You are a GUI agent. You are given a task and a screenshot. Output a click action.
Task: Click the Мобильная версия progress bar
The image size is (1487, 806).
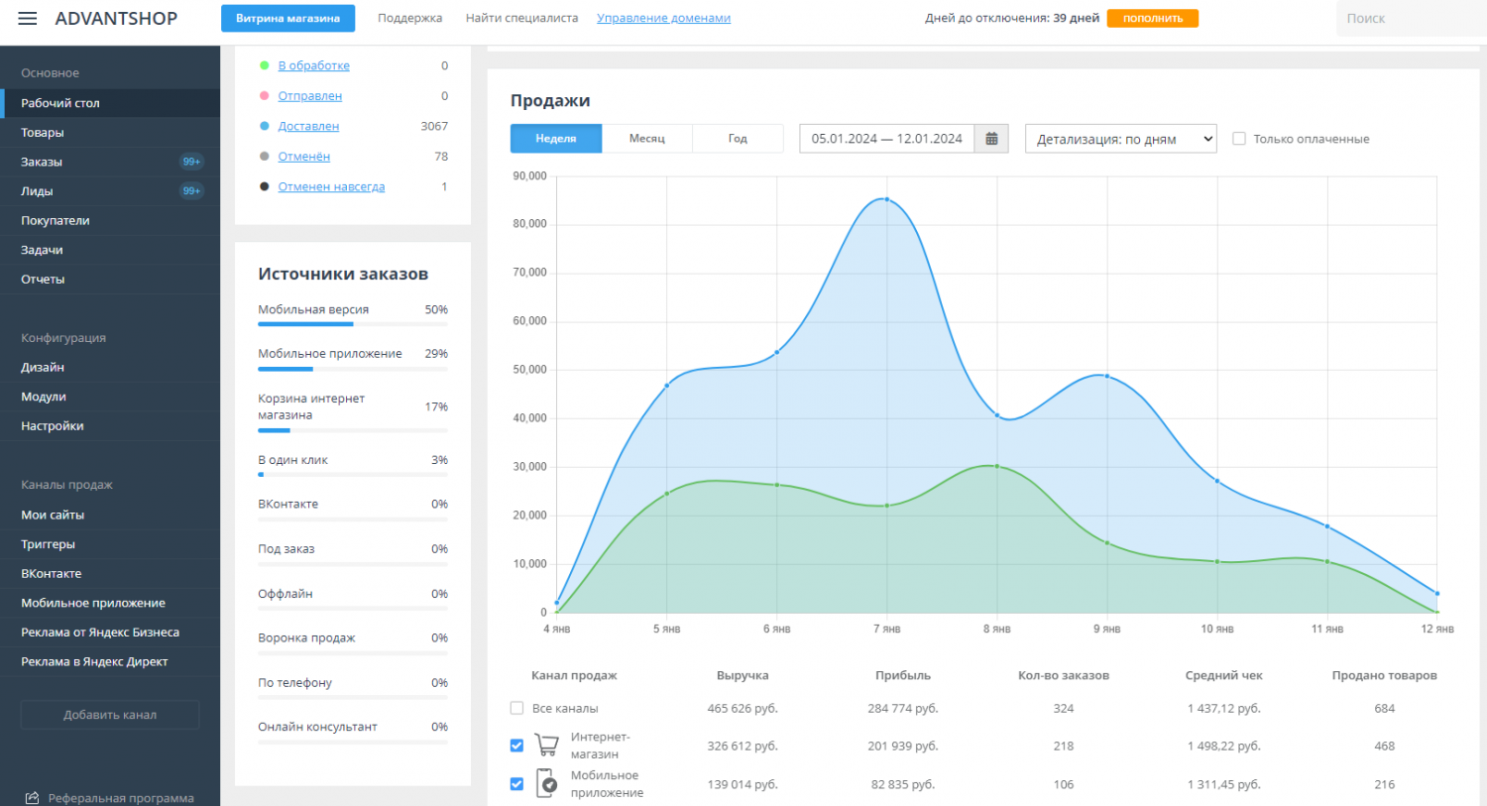(x=352, y=324)
